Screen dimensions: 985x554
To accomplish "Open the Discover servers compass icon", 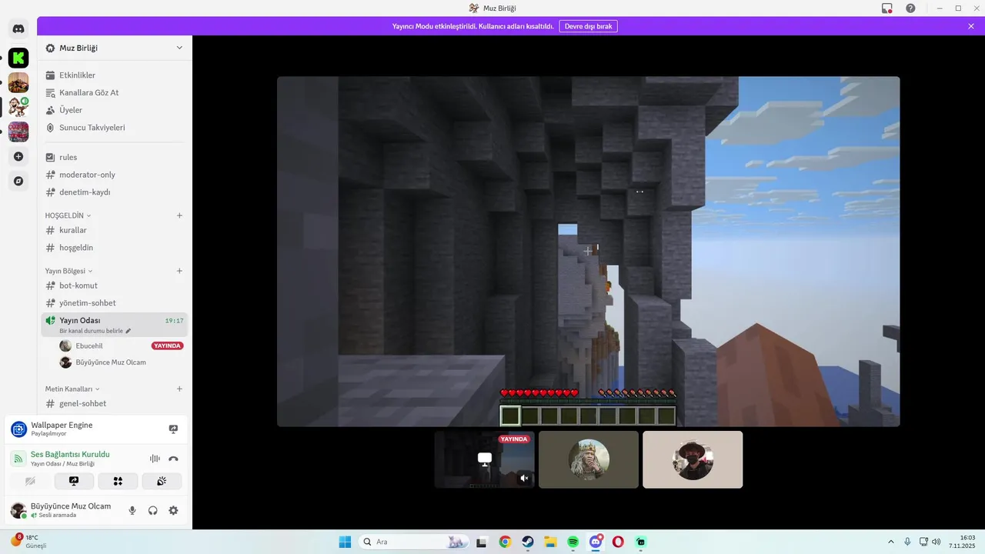I will coord(18,181).
